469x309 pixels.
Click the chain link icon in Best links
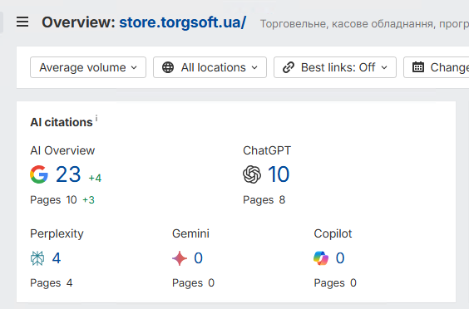tap(289, 67)
